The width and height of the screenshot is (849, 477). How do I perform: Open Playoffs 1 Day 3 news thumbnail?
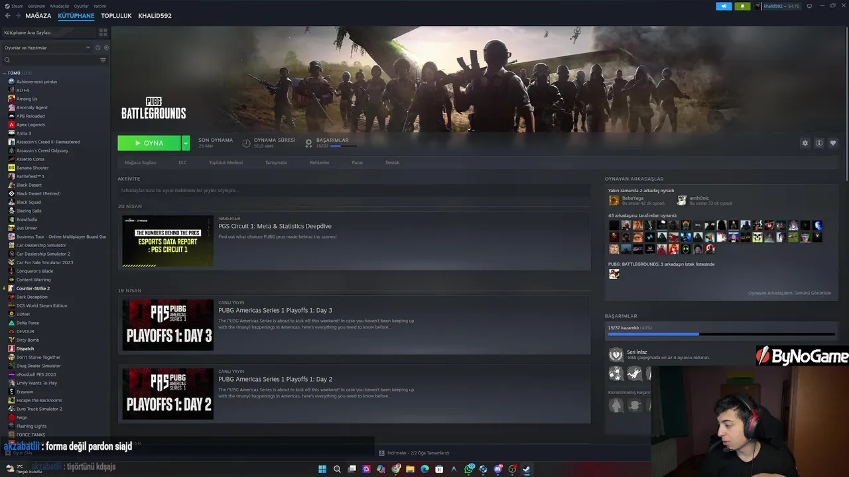pyautogui.click(x=168, y=325)
